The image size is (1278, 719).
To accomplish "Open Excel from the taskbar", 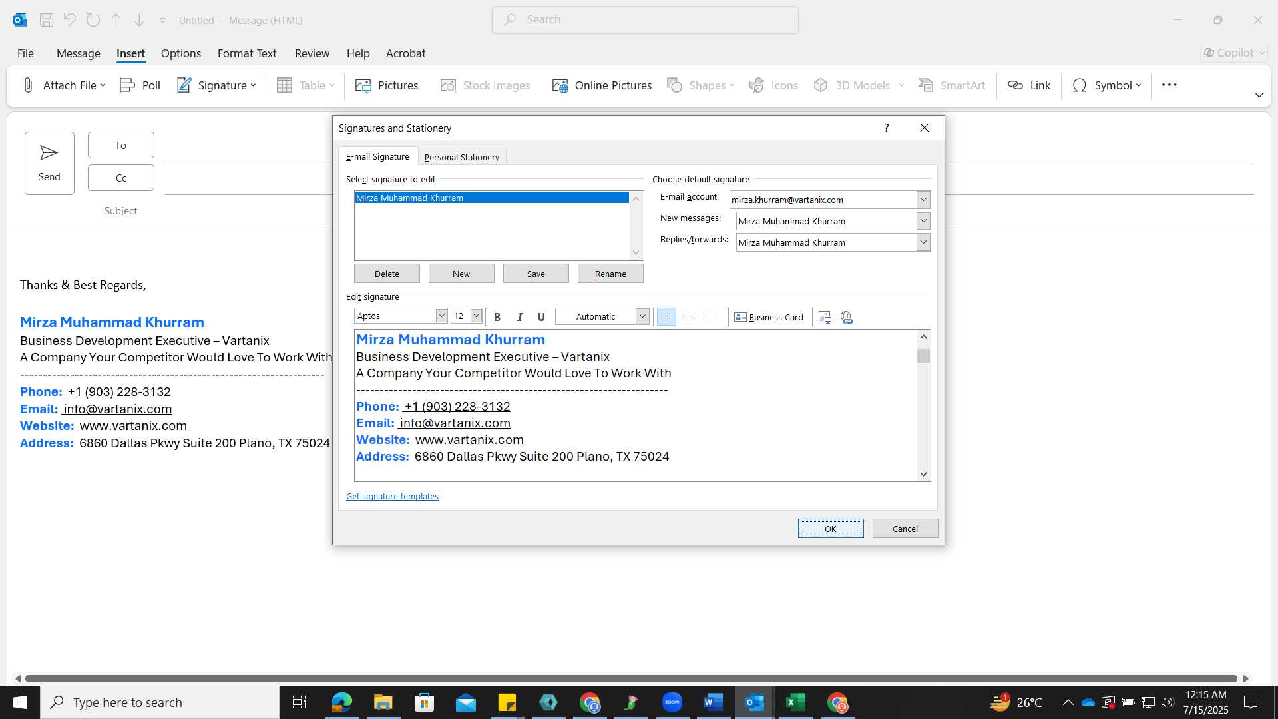I will tap(795, 702).
